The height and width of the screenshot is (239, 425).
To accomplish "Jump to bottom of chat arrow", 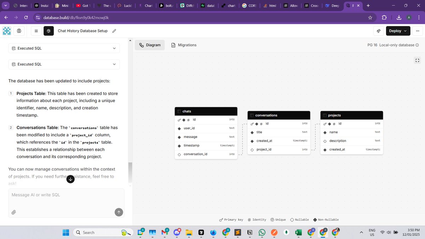I will [70, 179].
